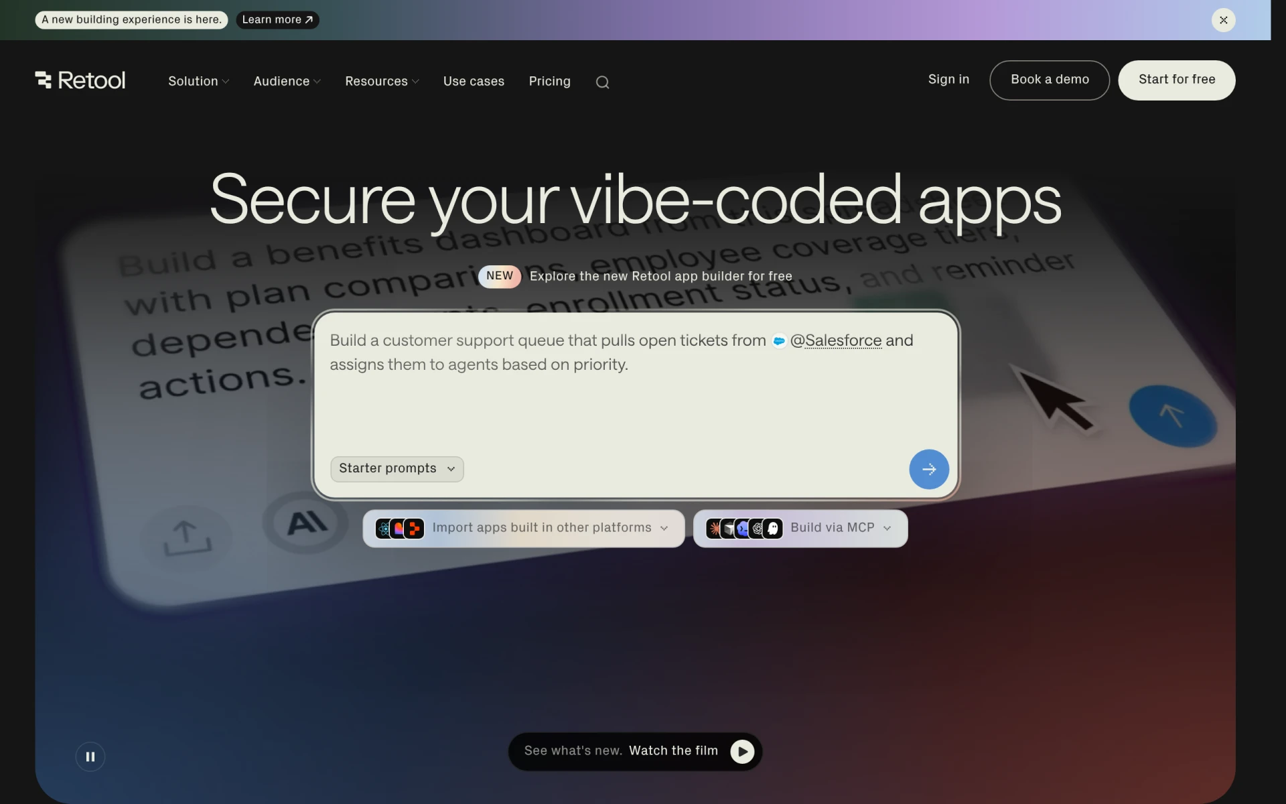The width and height of the screenshot is (1286, 804).
Task: Open the Pricing page
Action: [549, 81]
